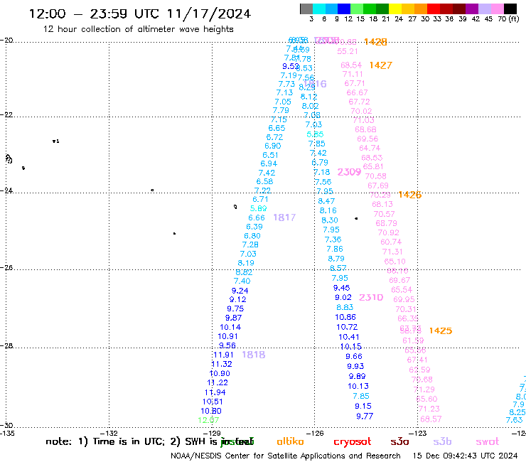The image size is (526, 462).
Task: Click the lavender swatch in the color scale
Action: pos(484,9)
